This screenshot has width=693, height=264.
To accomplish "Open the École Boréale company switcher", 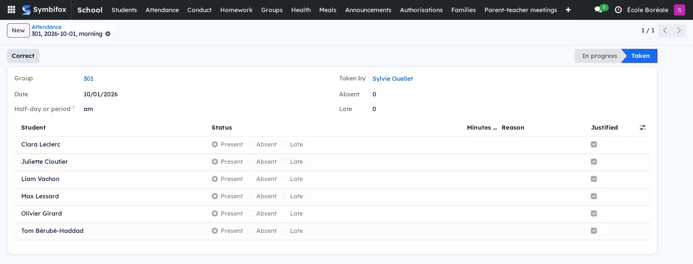I will [x=648, y=10].
